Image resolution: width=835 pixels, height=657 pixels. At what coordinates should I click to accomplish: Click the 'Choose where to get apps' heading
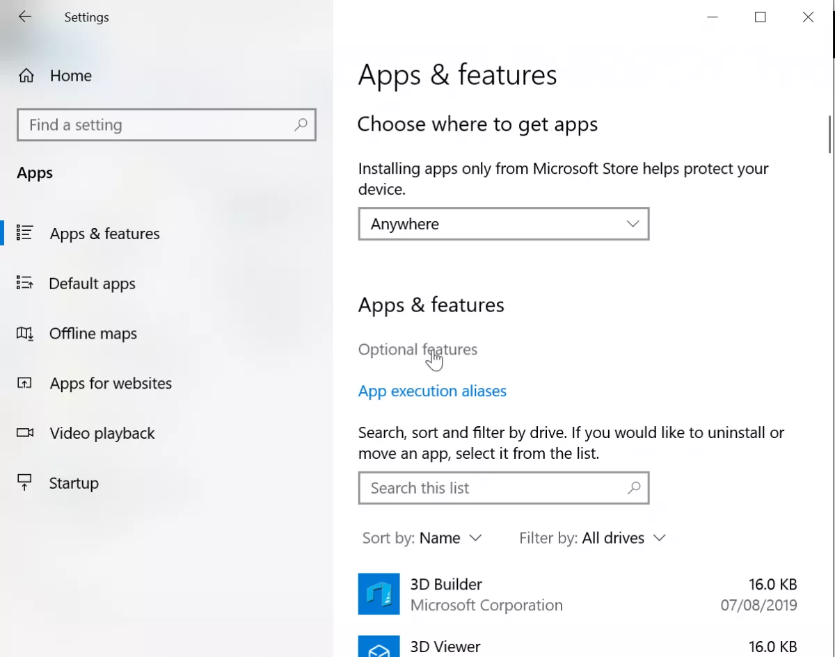coord(477,124)
